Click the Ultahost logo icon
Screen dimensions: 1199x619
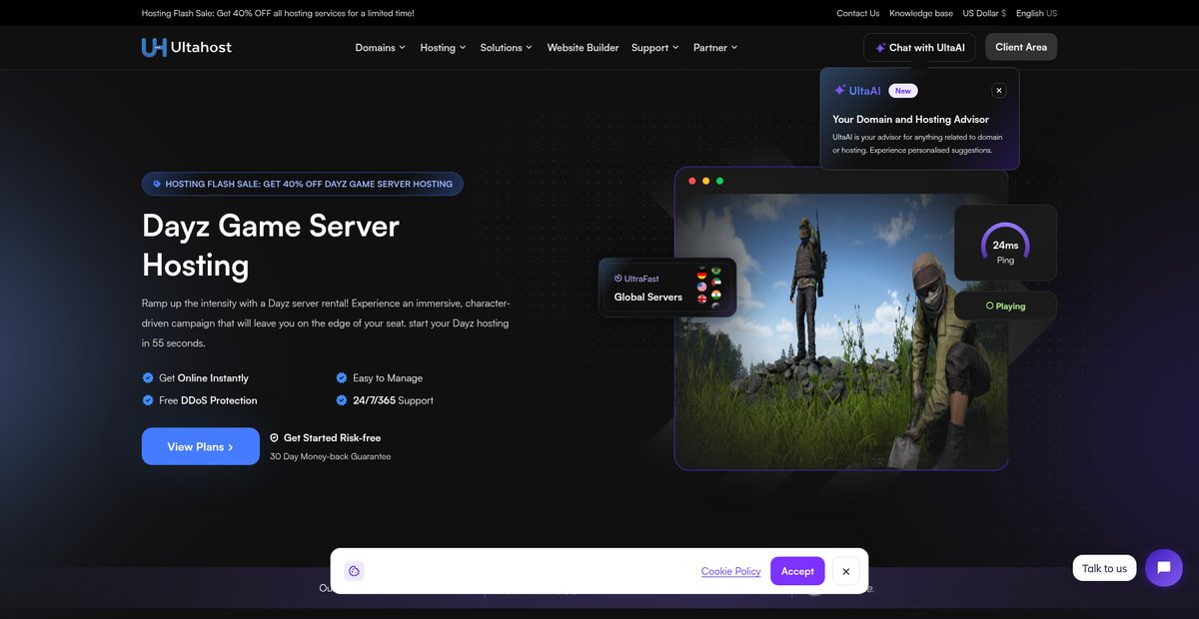click(x=154, y=47)
